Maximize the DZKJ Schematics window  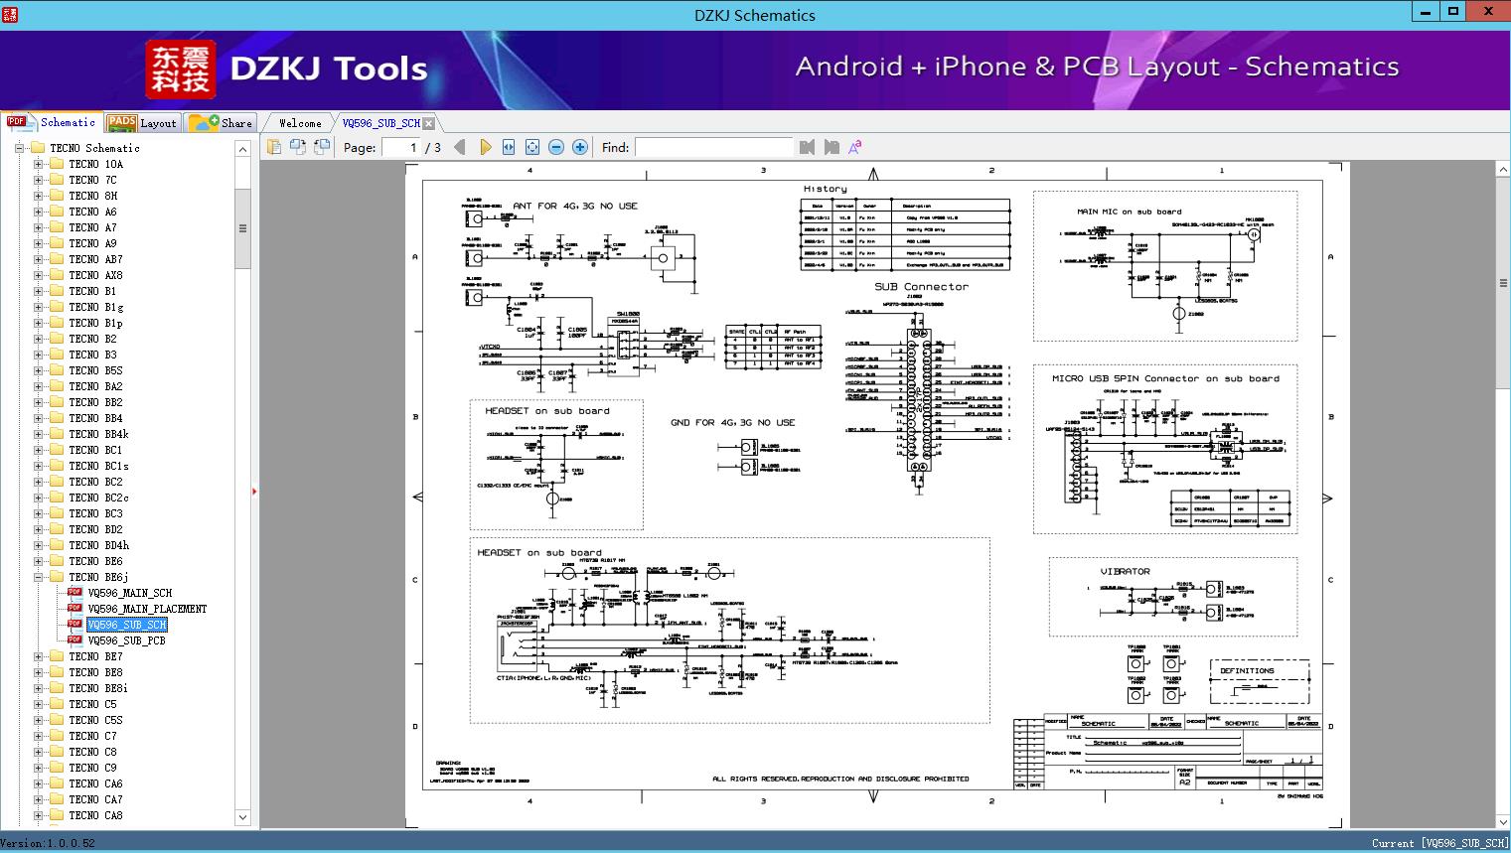click(x=1453, y=12)
